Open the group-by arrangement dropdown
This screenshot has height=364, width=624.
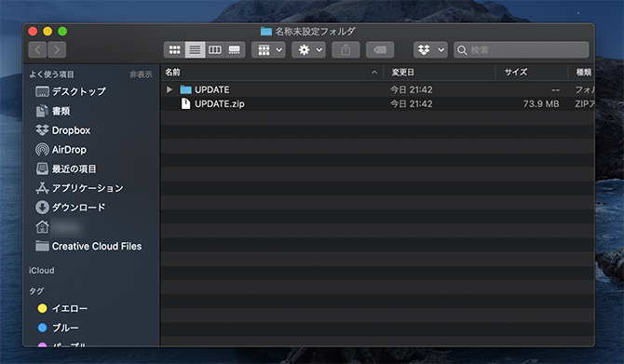268,49
